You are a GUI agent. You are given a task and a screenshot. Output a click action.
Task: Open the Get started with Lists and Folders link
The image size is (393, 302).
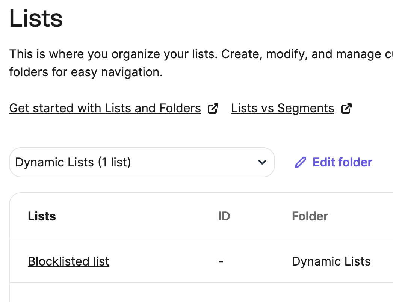tap(105, 108)
